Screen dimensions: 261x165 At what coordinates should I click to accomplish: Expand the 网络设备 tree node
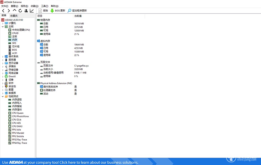click(2, 73)
